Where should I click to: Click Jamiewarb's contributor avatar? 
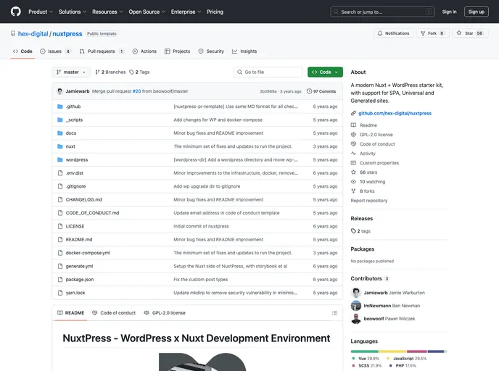[x=356, y=293]
